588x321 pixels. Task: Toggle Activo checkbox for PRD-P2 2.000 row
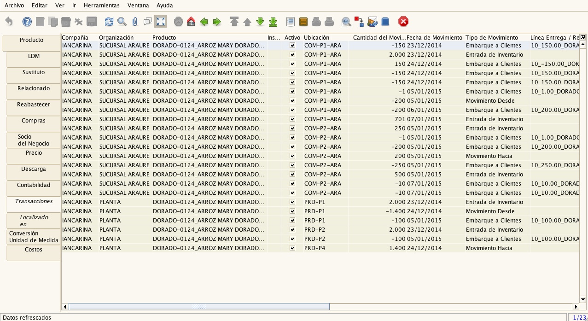292,230
